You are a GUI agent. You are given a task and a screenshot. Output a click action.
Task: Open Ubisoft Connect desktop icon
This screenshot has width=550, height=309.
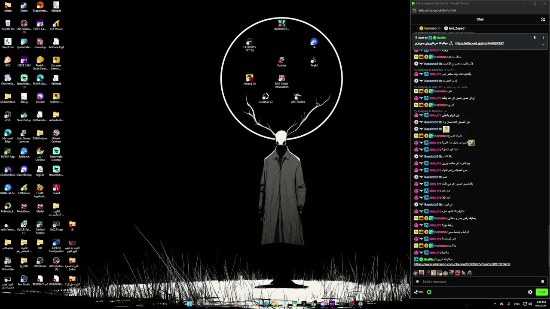pyautogui.click(x=56, y=136)
